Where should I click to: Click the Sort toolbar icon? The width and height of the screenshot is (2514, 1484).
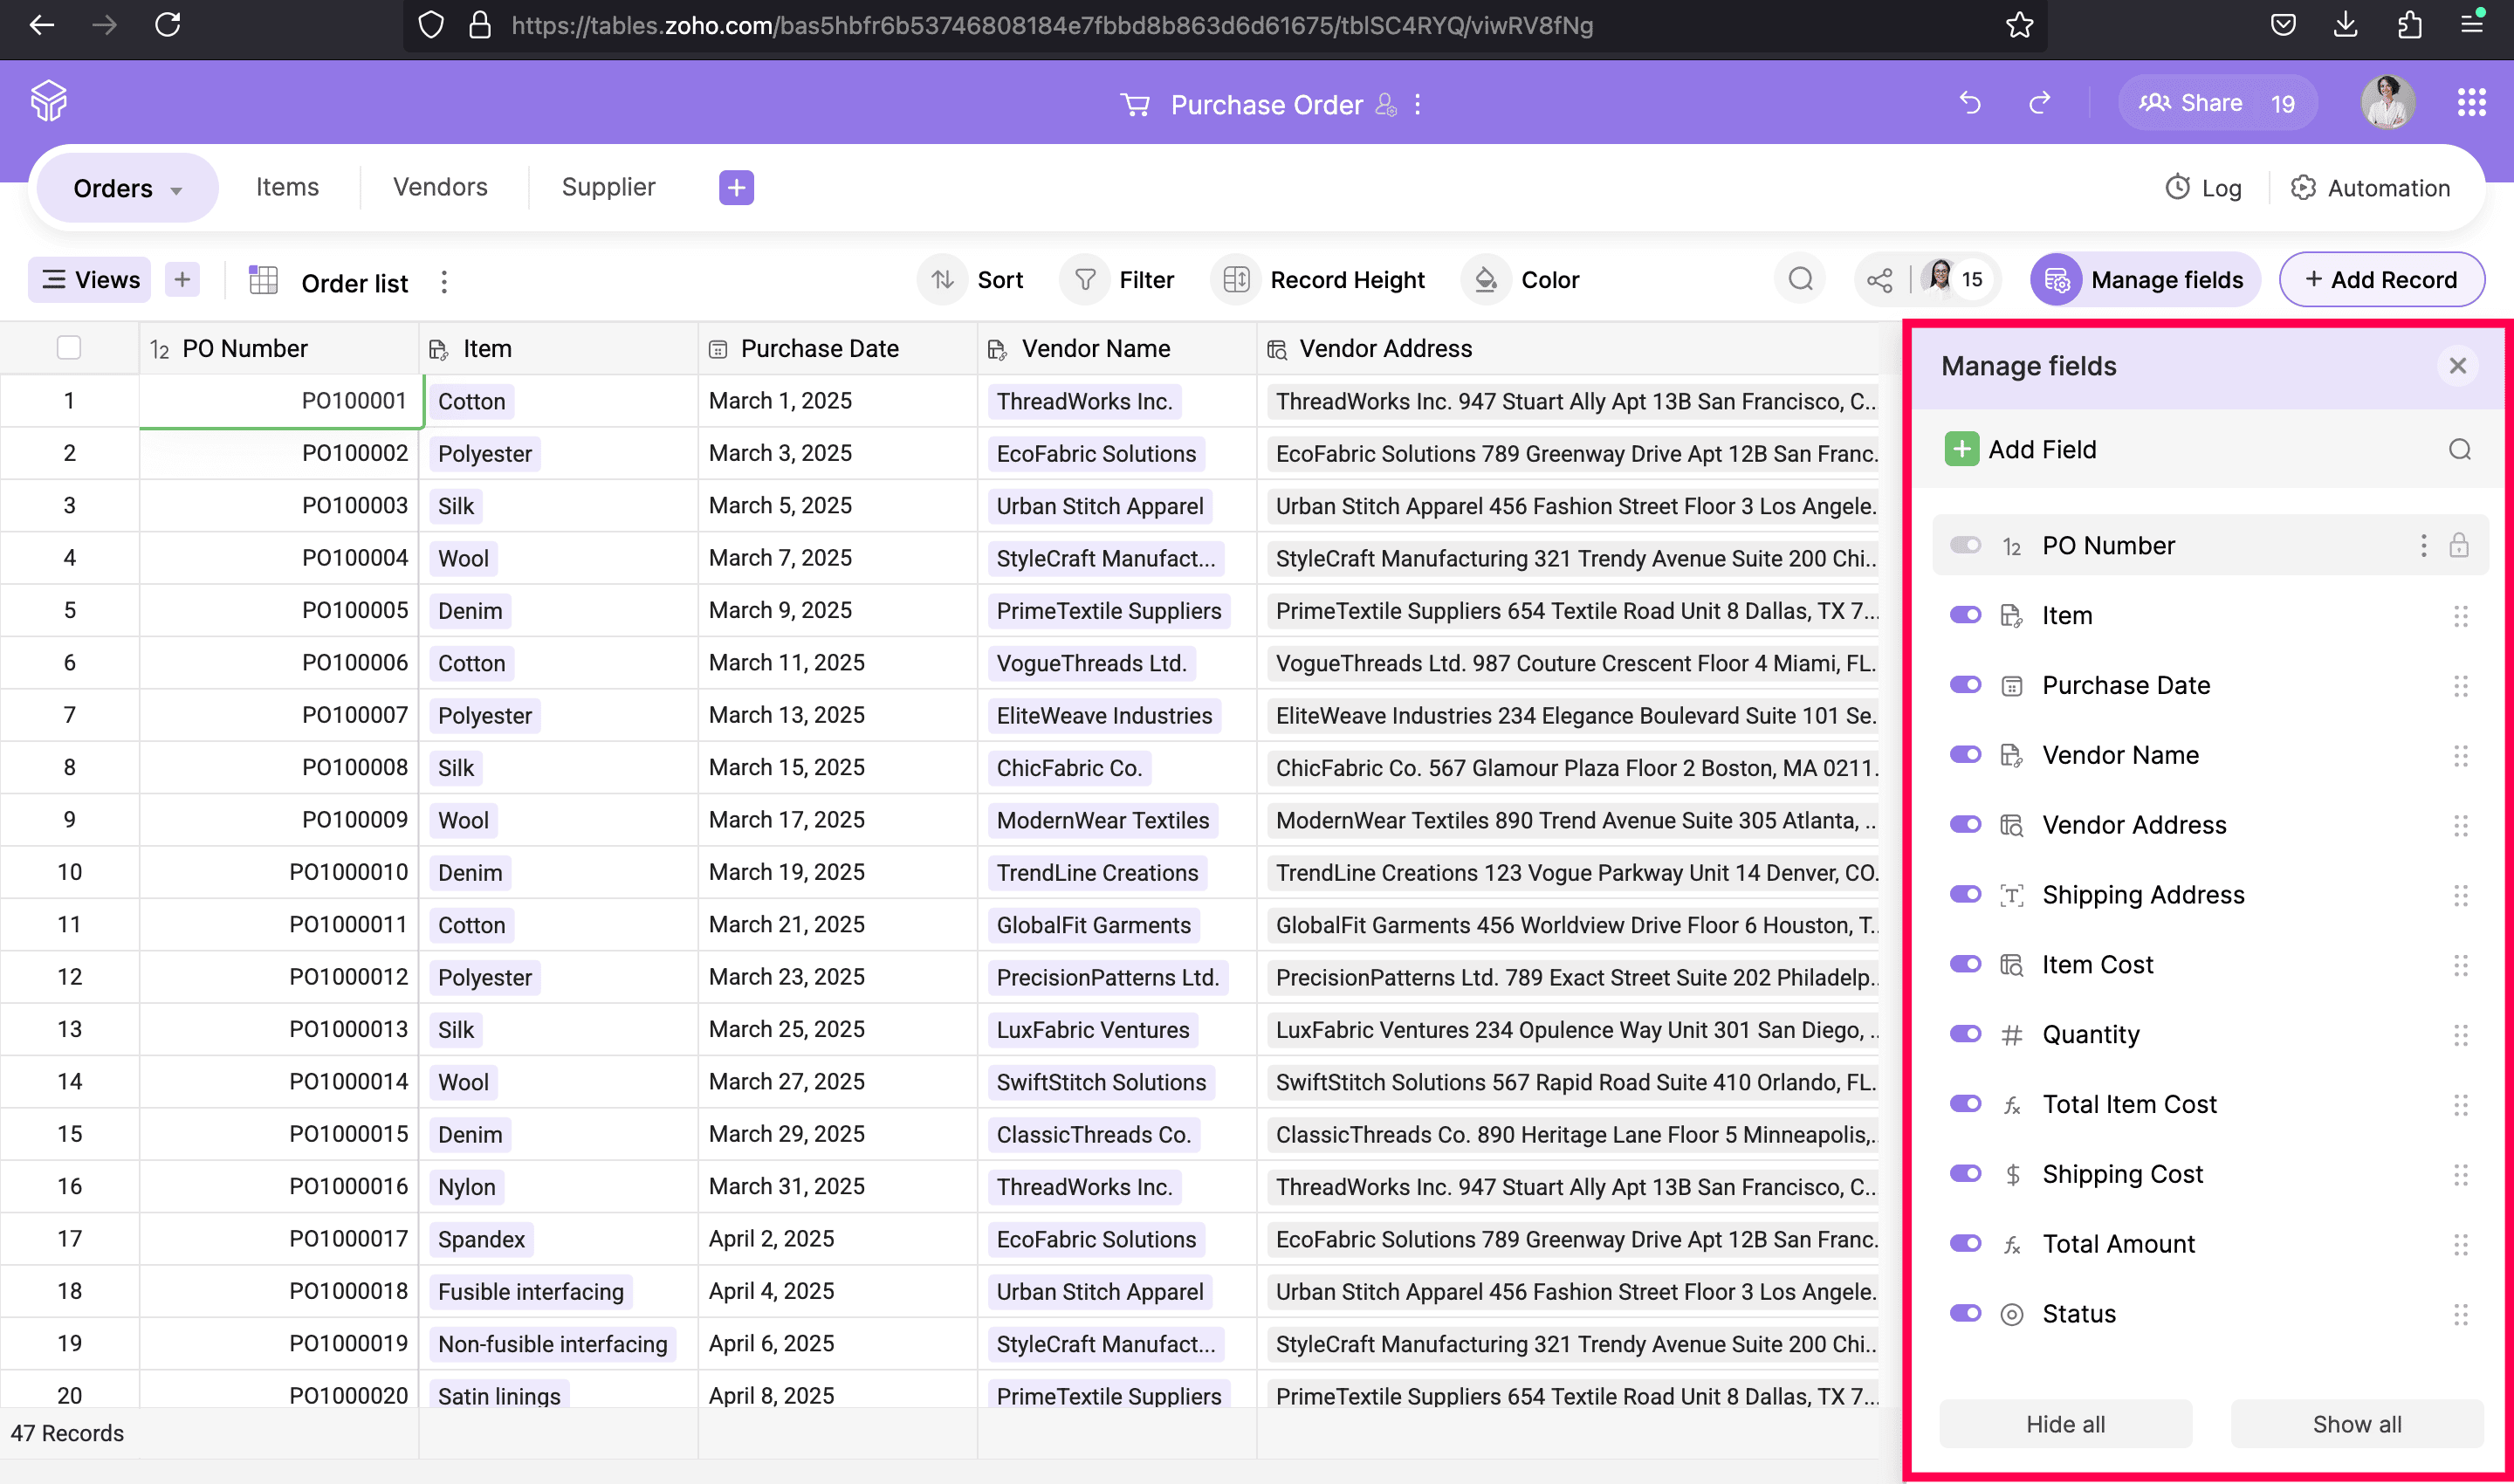[943, 280]
